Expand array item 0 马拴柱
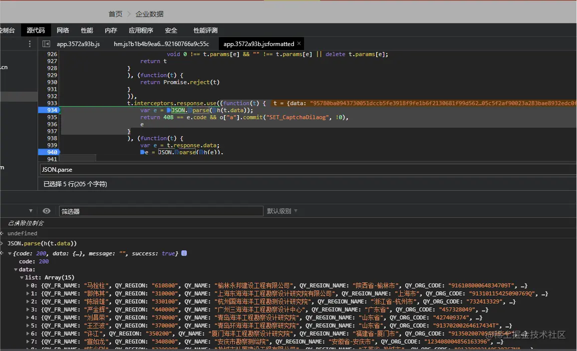 pyautogui.click(x=28, y=285)
